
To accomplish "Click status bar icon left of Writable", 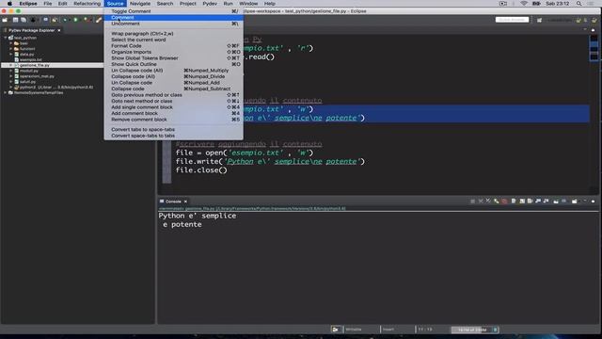I will [x=336, y=330].
